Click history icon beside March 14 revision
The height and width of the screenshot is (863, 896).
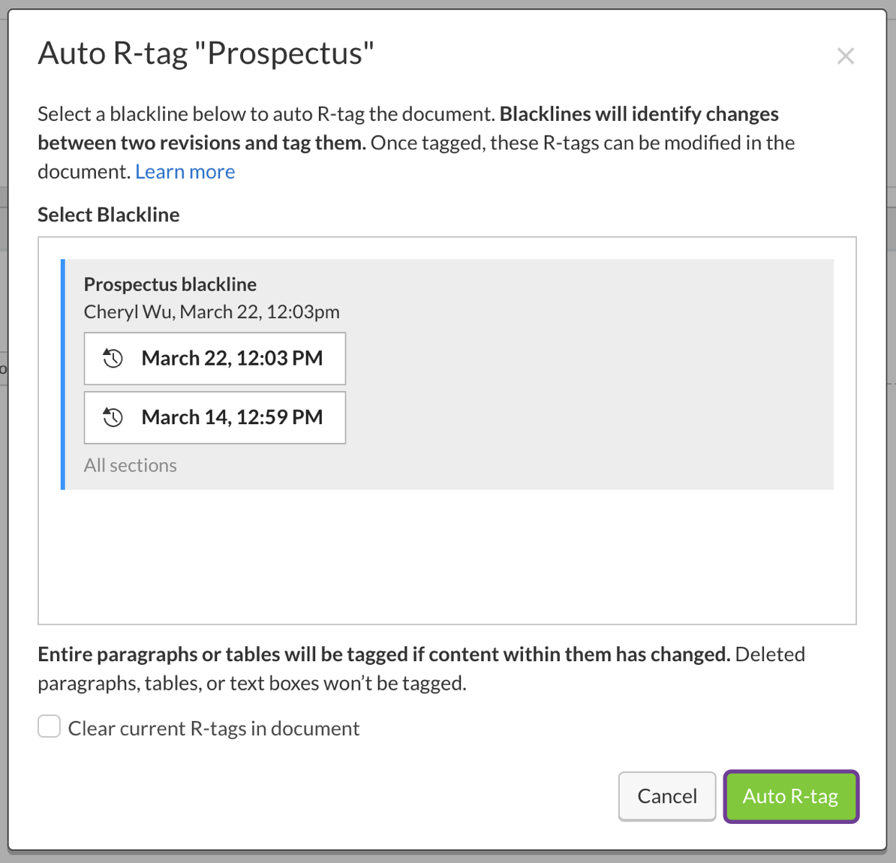point(113,417)
